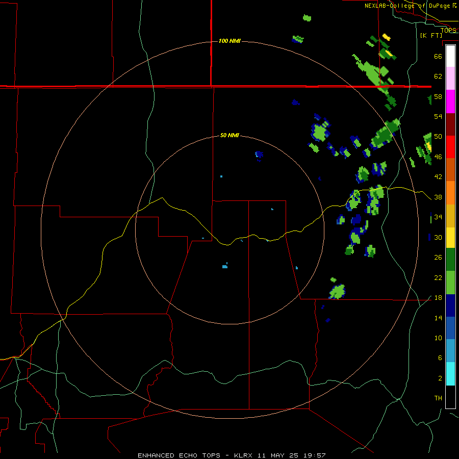Click the legend value '42'
Viewport: 459px width, 459px height.
438,176
